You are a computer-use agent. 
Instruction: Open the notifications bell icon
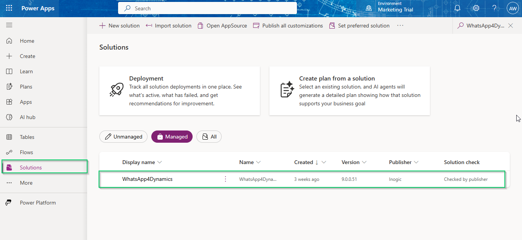[457, 8]
